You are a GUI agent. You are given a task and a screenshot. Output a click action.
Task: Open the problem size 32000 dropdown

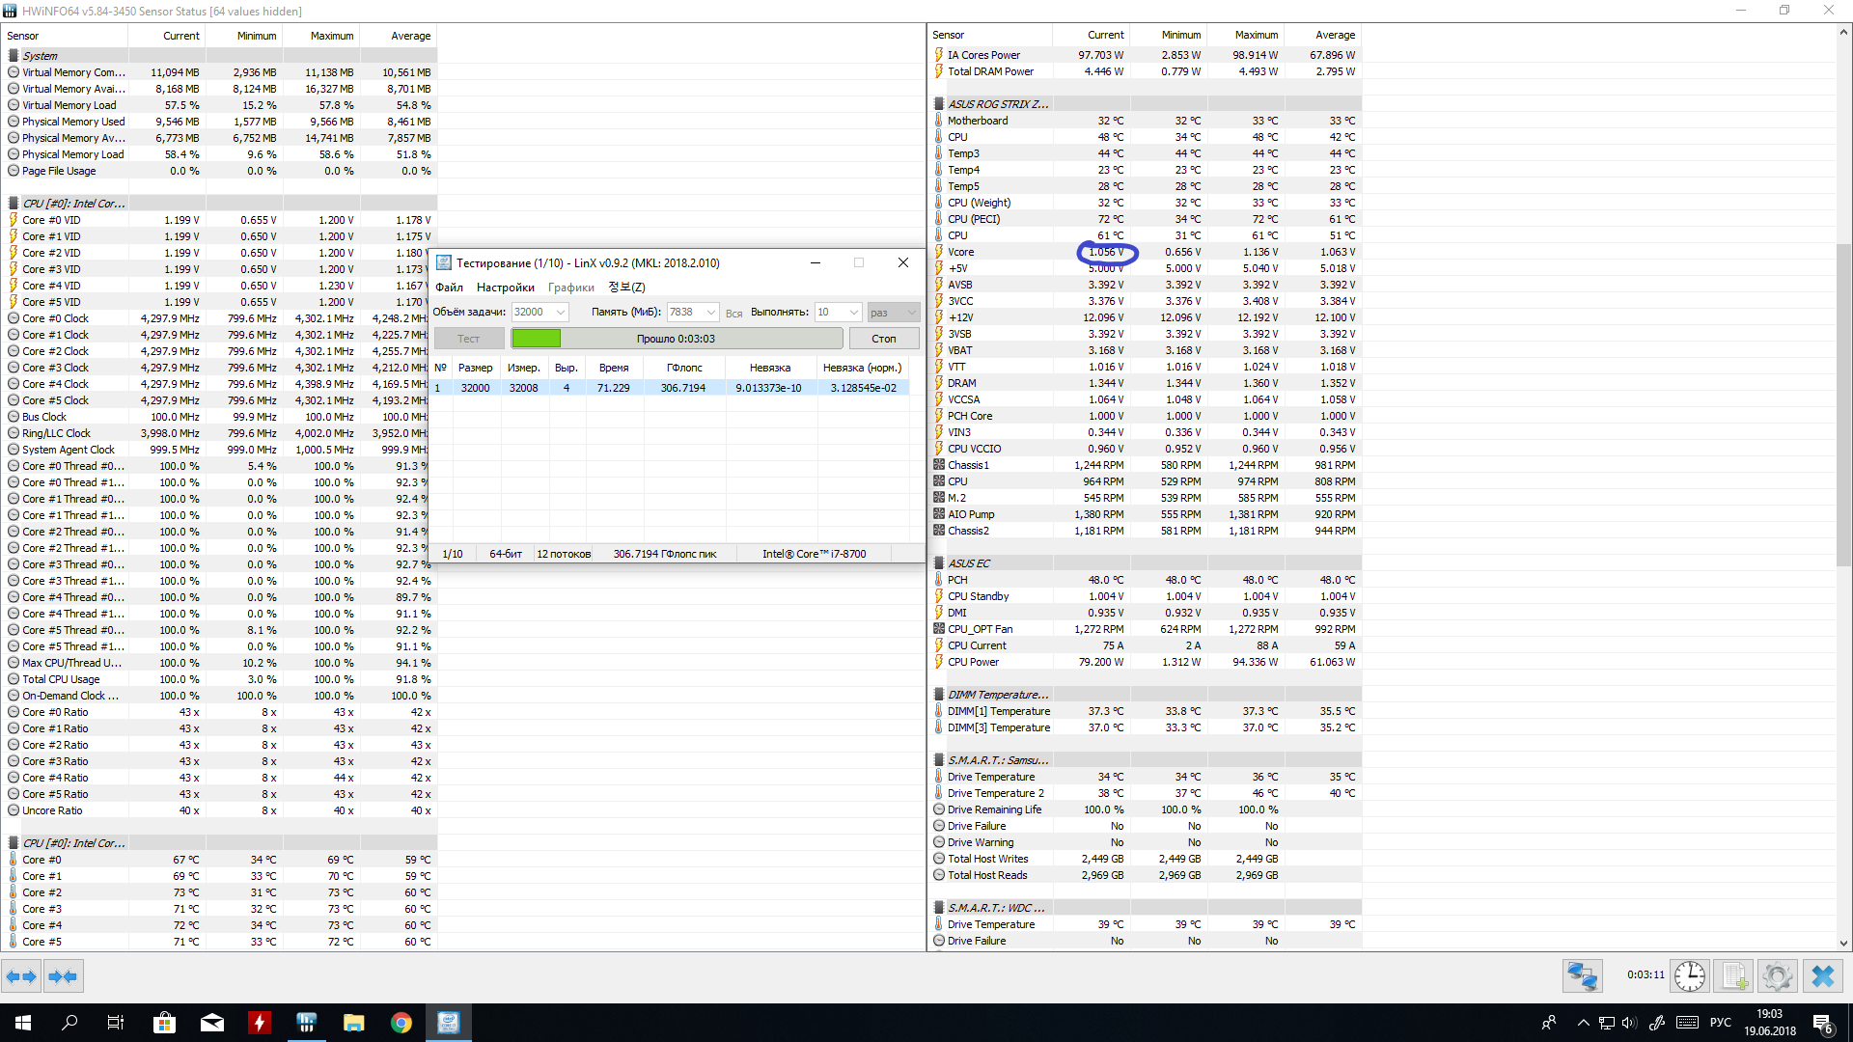(560, 313)
